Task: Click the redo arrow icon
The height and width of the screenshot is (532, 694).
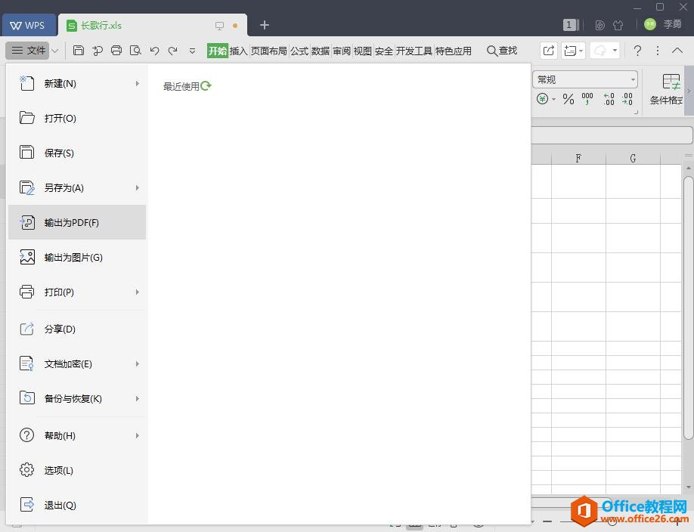Action: click(173, 51)
